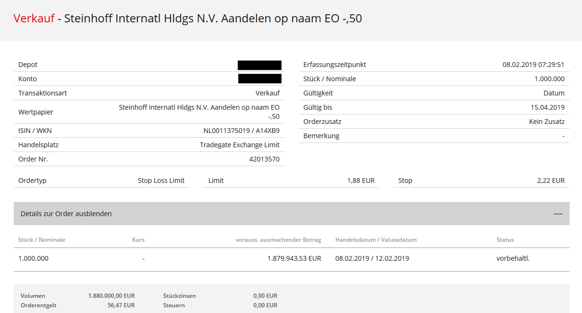Click the minus icon on order details bar
Screen dimensions: 582x313
point(558,214)
